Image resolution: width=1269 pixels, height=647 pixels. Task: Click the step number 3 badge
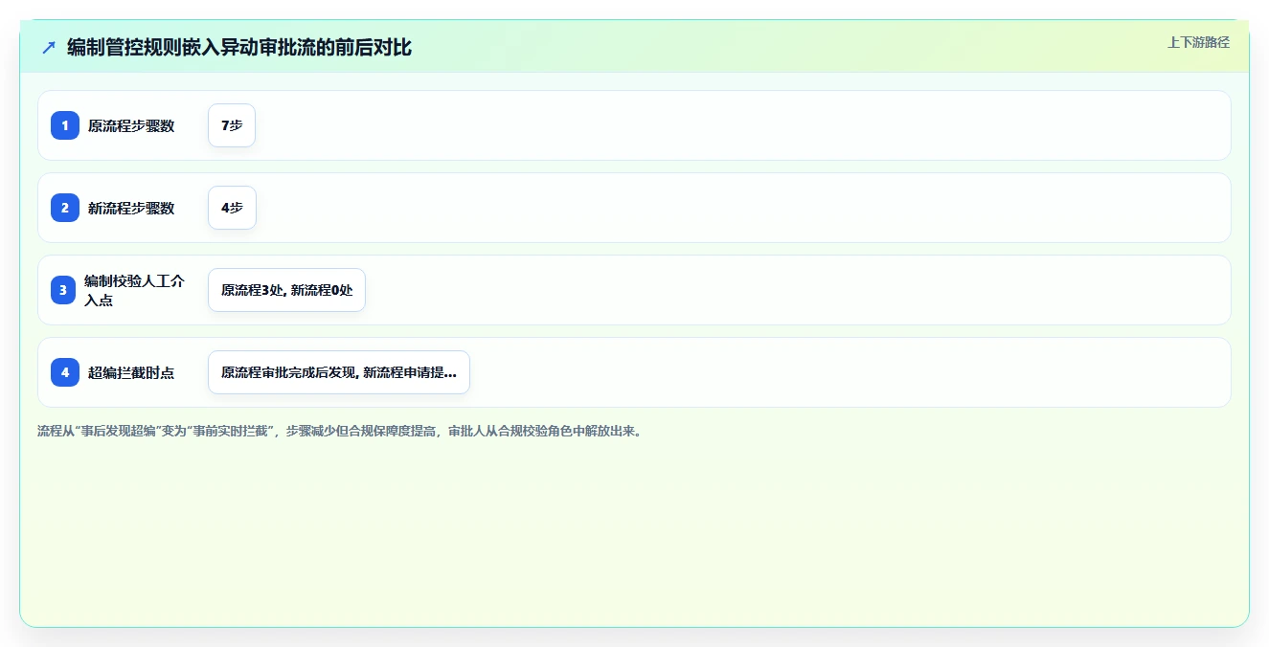pos(62,290)
